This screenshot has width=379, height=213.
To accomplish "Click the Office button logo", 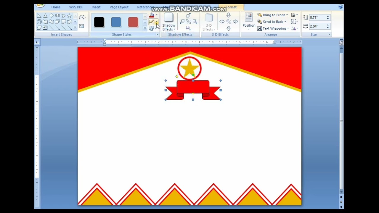I will [x=40, y=5].
